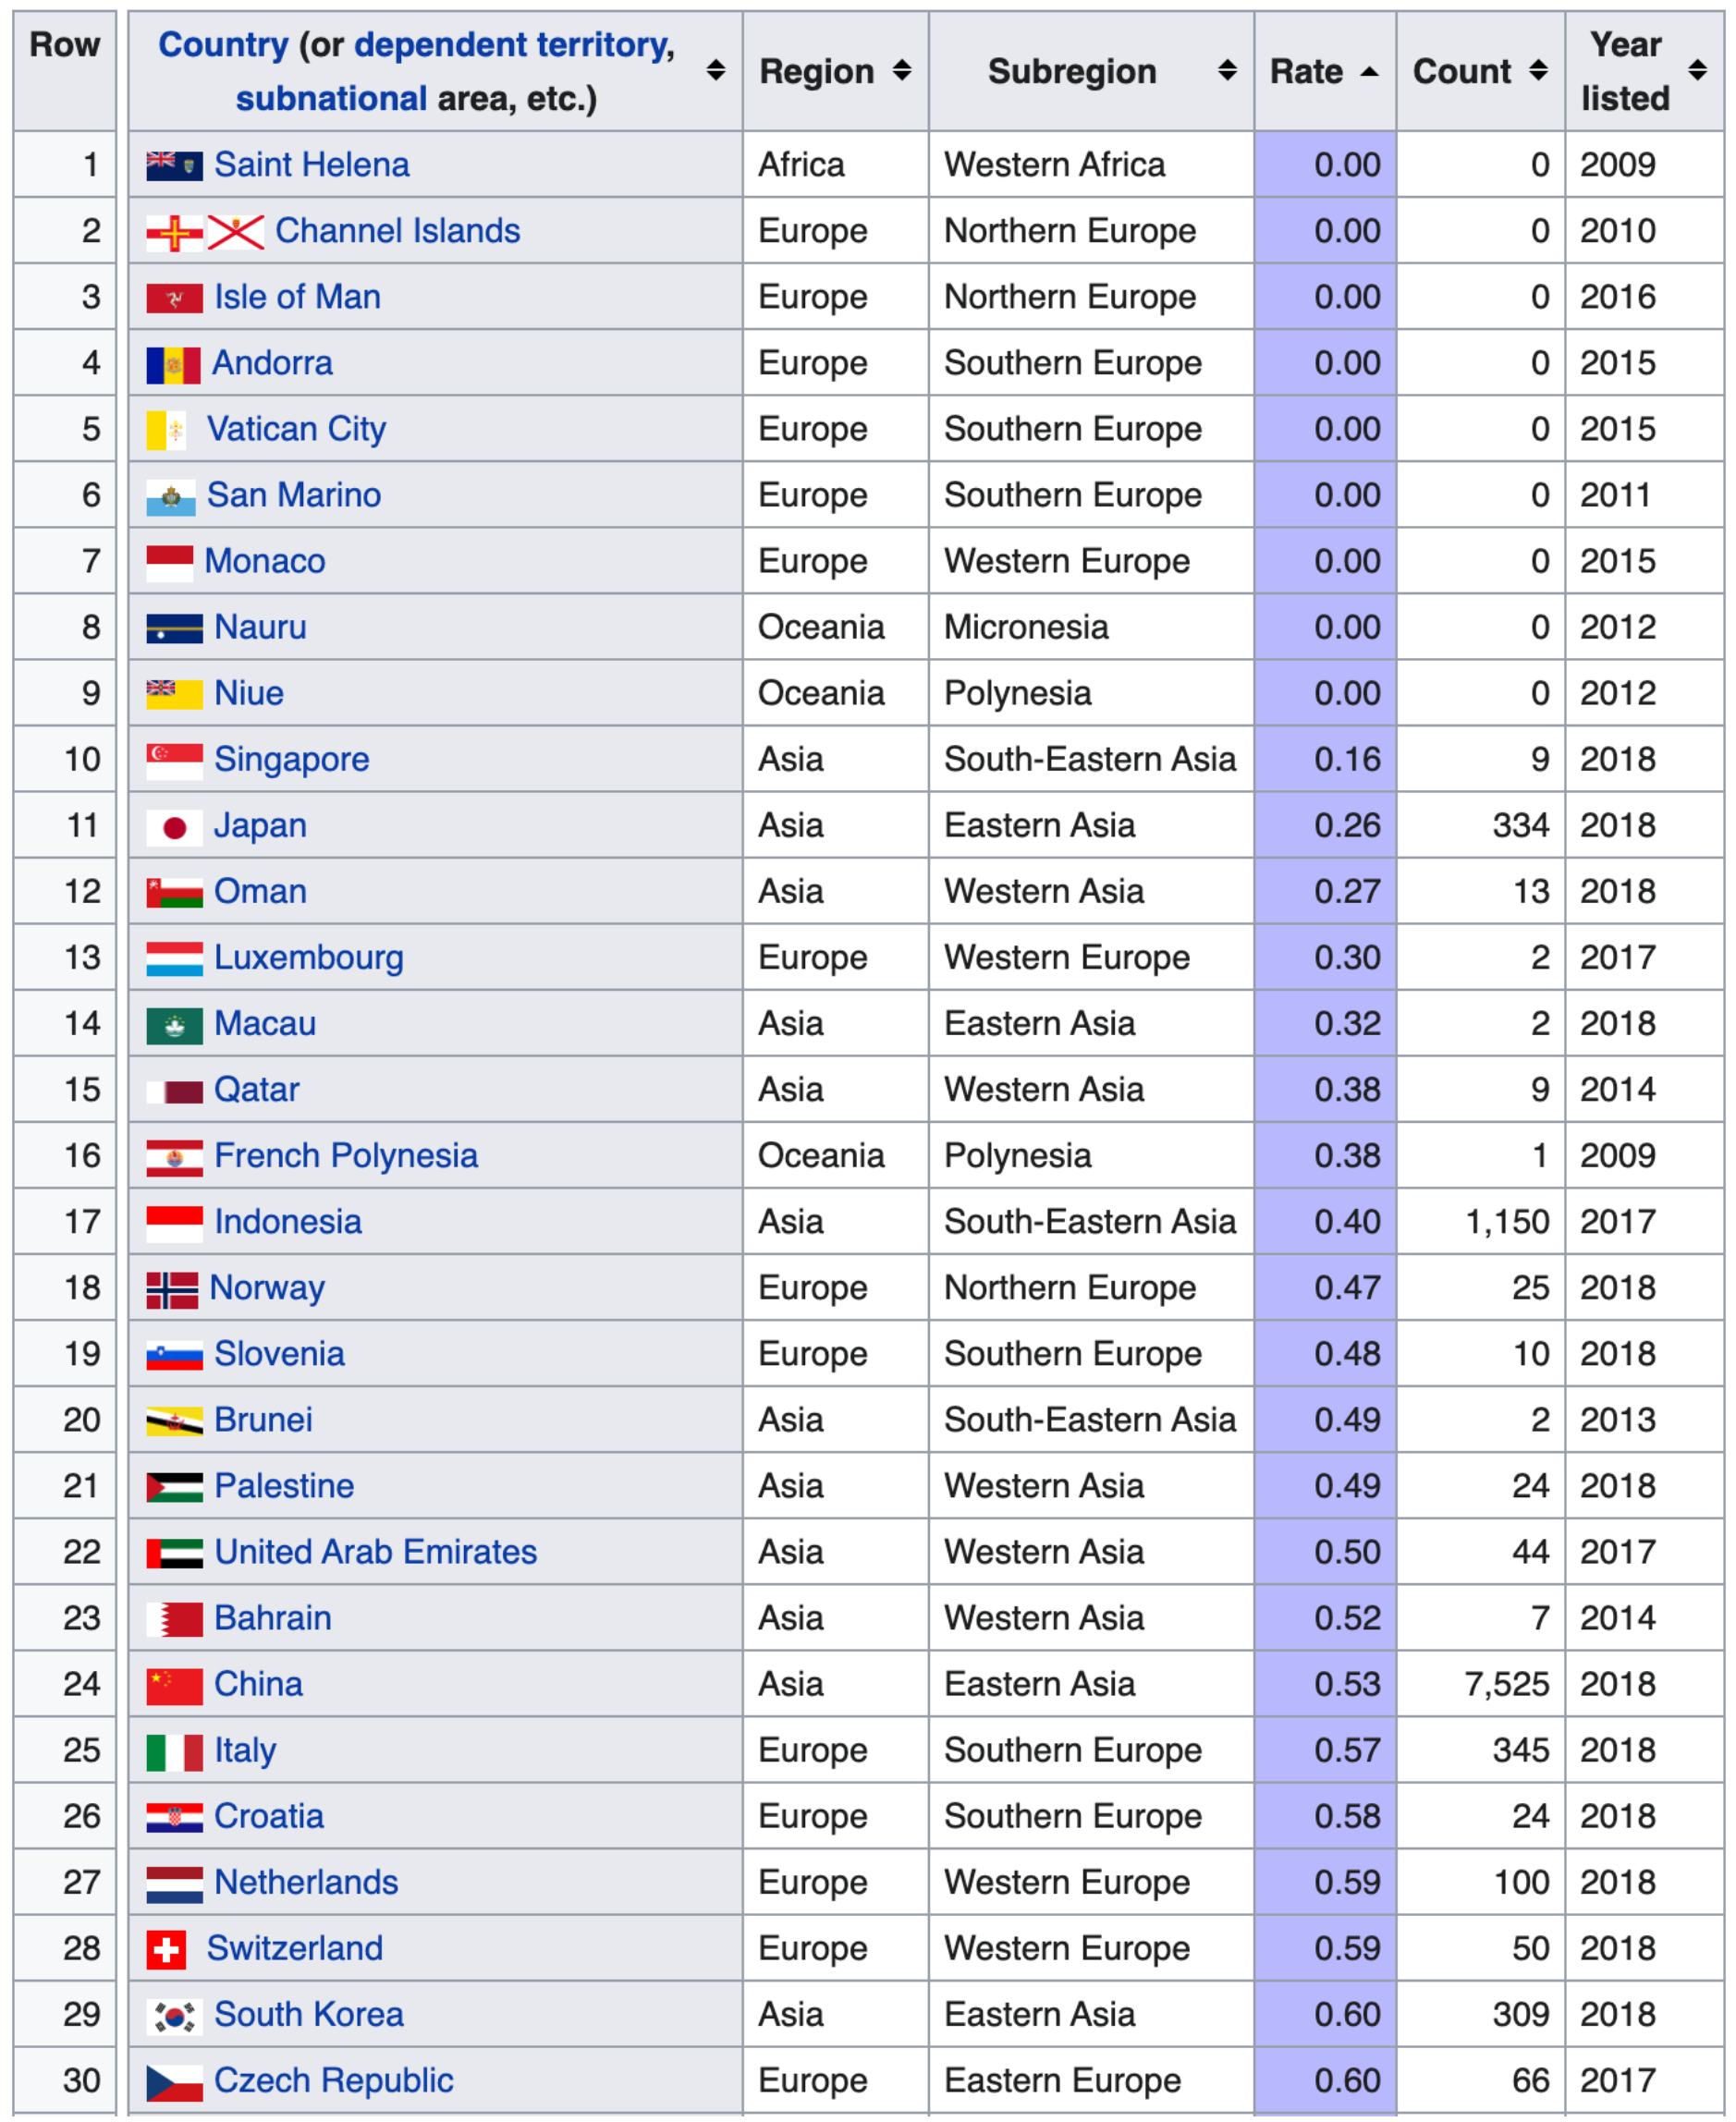The width and height of the screenshot is (1736, 2122).
Task: Click the Norway flag icon
Action: click(172, 1289)
